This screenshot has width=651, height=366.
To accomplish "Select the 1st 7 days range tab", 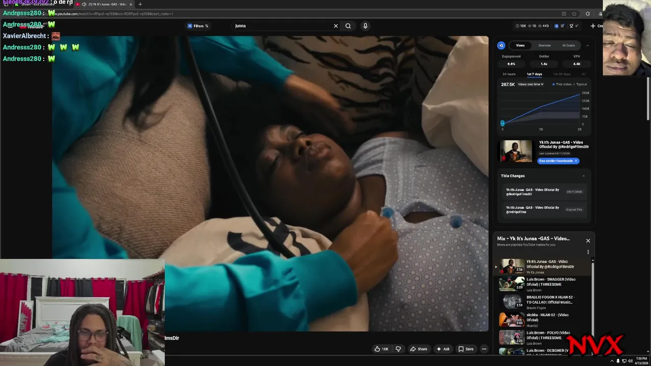I will [x=534, y=74].
